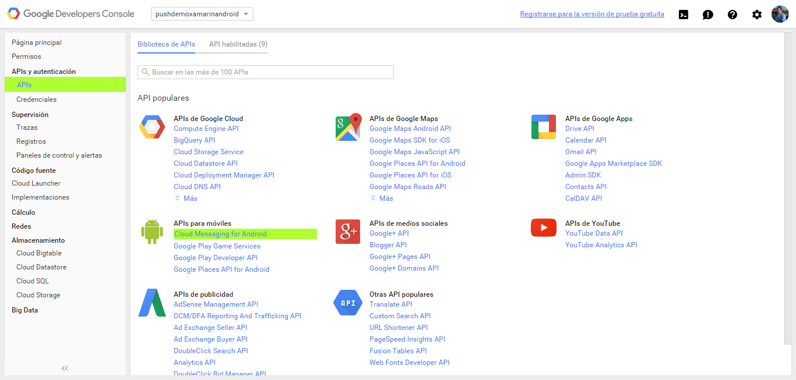The width and height of the screenshot is (796, 380).
Task: Collapse the sidebar with the double chevron
Action: 65,368
